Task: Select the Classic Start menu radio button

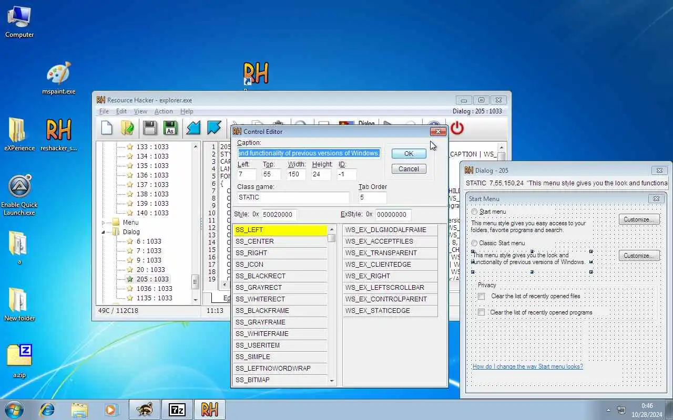Action: [474, 243]
